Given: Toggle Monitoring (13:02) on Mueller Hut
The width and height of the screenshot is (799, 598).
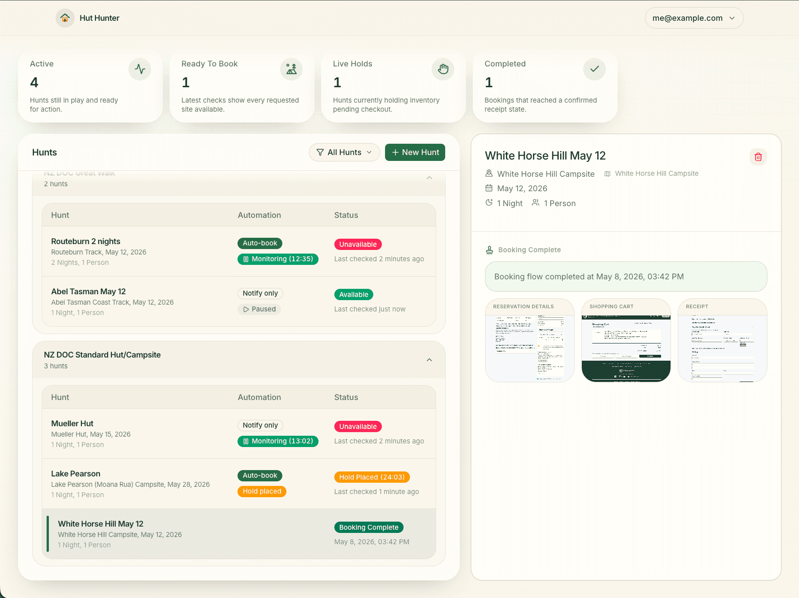Looking at the screenshot, I should (278, 441).
